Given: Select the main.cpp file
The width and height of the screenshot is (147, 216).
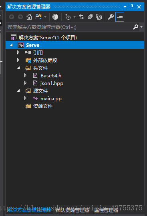Looking at the screenshot, I should point(51,99).
